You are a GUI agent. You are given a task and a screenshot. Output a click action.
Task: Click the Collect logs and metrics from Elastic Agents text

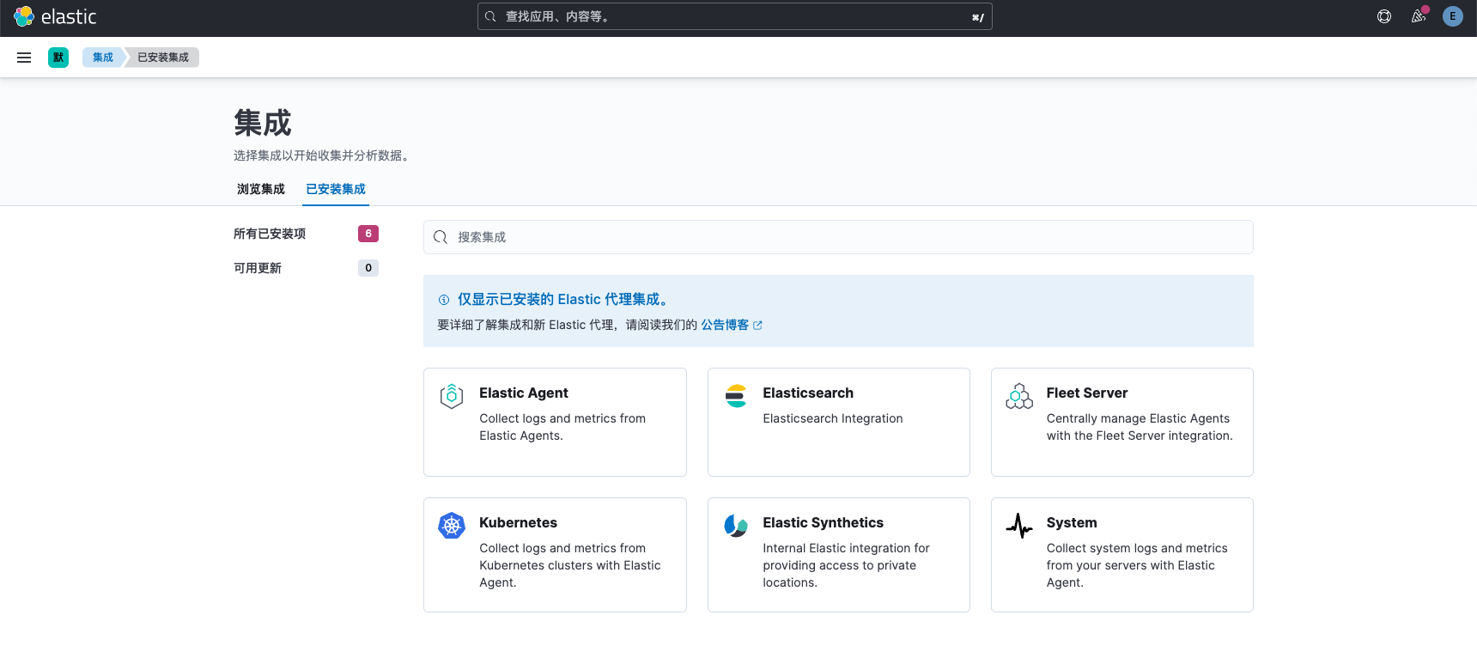(x=562, y=427)
